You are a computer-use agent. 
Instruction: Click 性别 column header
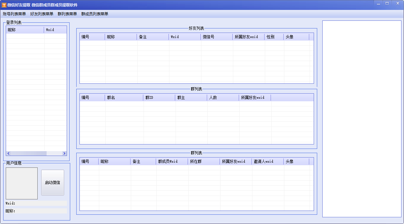click(x=274, y=37)
